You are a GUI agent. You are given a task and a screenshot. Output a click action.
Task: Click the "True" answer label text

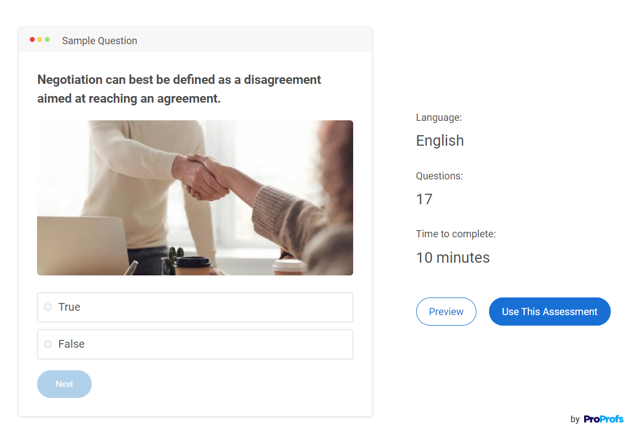pyautogui.click(x=70, y=307)
